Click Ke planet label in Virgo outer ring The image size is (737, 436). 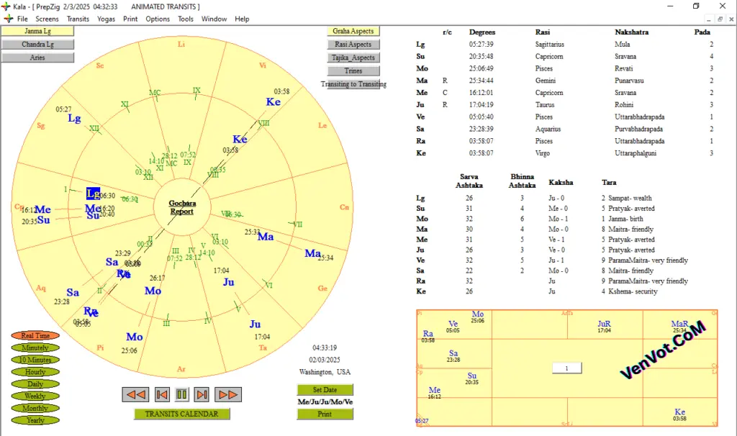273,102
